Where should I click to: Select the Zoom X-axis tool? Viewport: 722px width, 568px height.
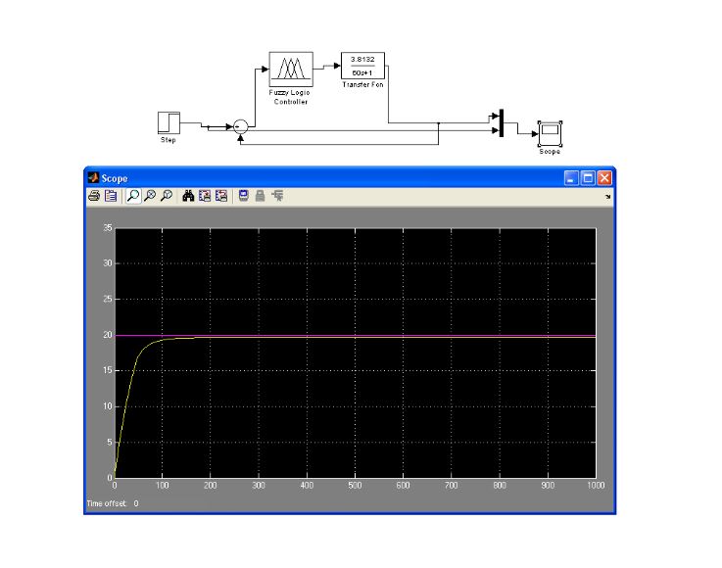(150, 196)
